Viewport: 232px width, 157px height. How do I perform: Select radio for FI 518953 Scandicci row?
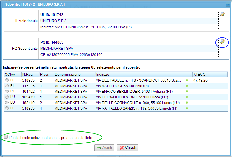7,80
